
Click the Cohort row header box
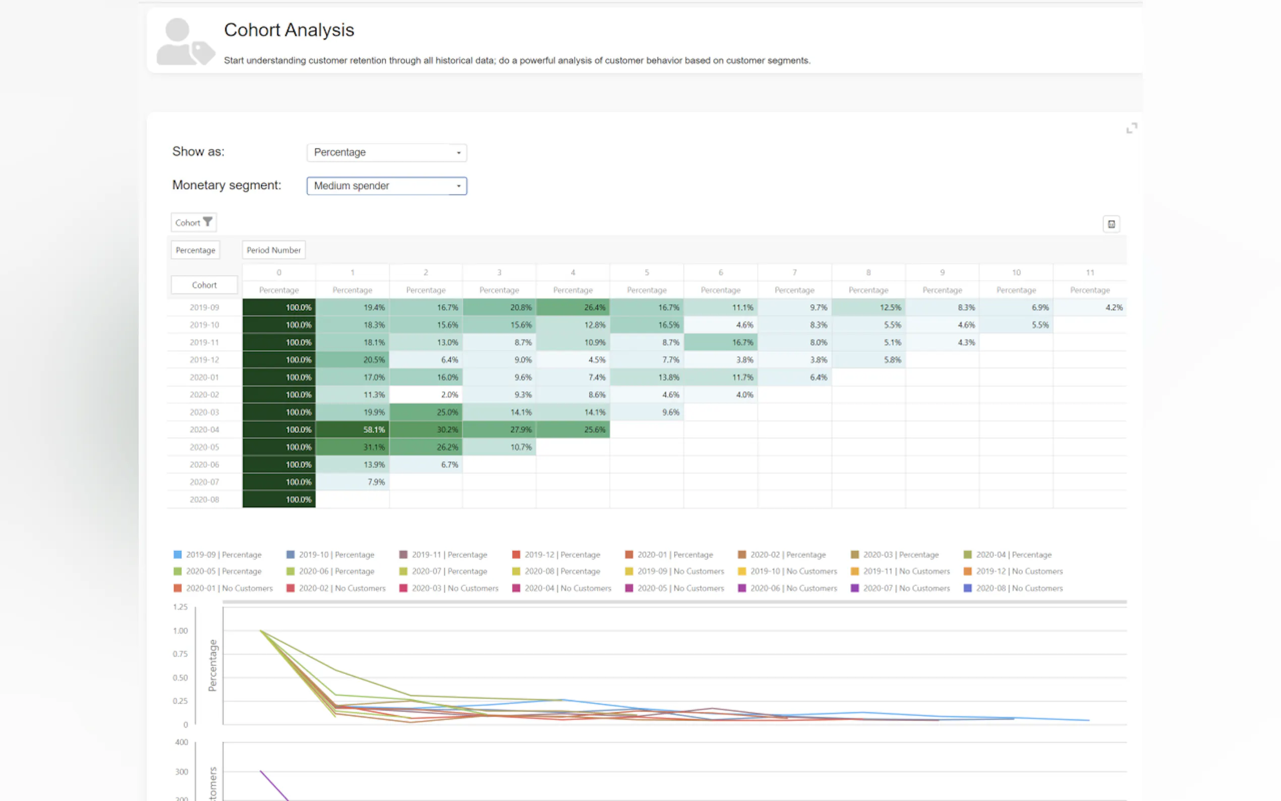(x=204, y=285)
